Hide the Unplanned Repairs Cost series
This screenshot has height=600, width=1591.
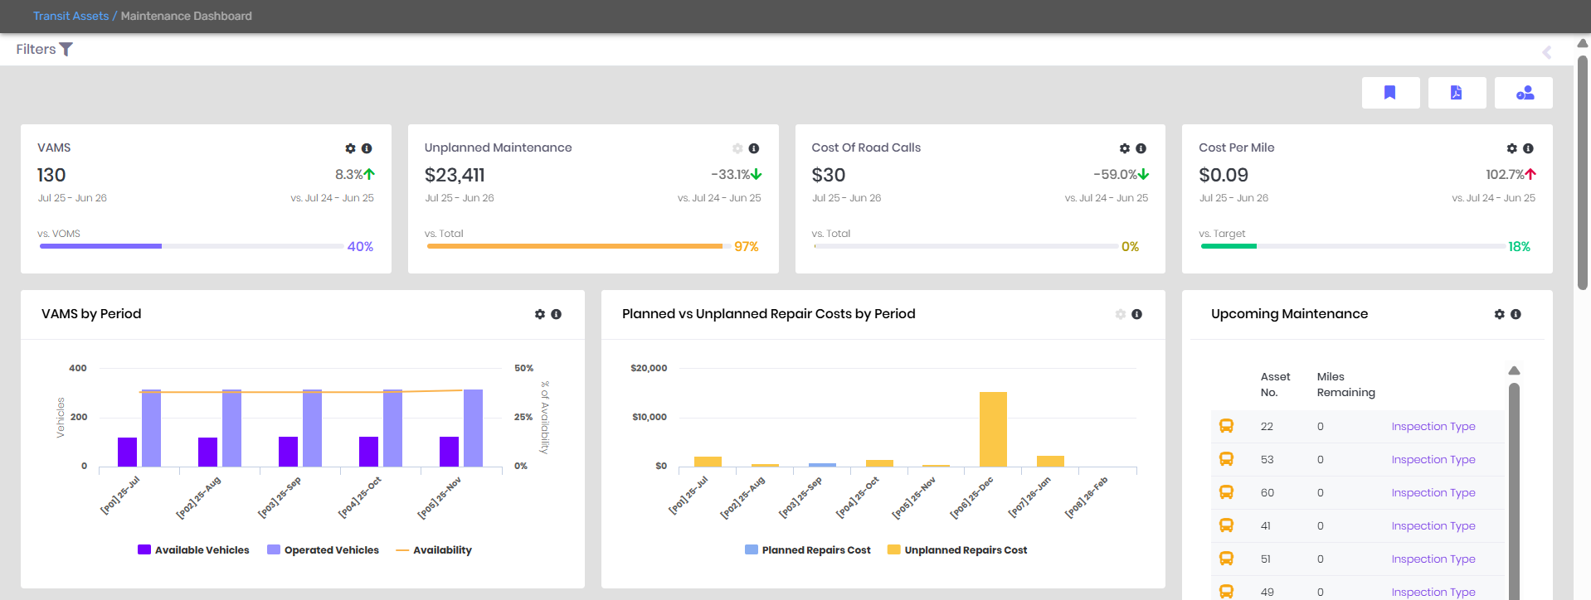click(956, 550)
